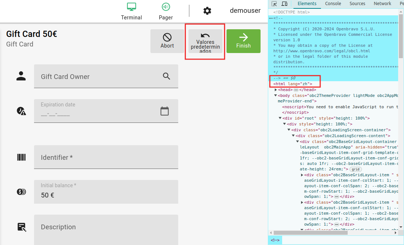Expand the head element node
404x245 pixels.
tap(276, 90)
